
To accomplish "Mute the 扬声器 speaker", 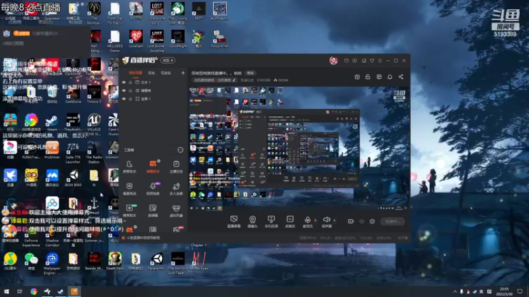I will (326, 222).
